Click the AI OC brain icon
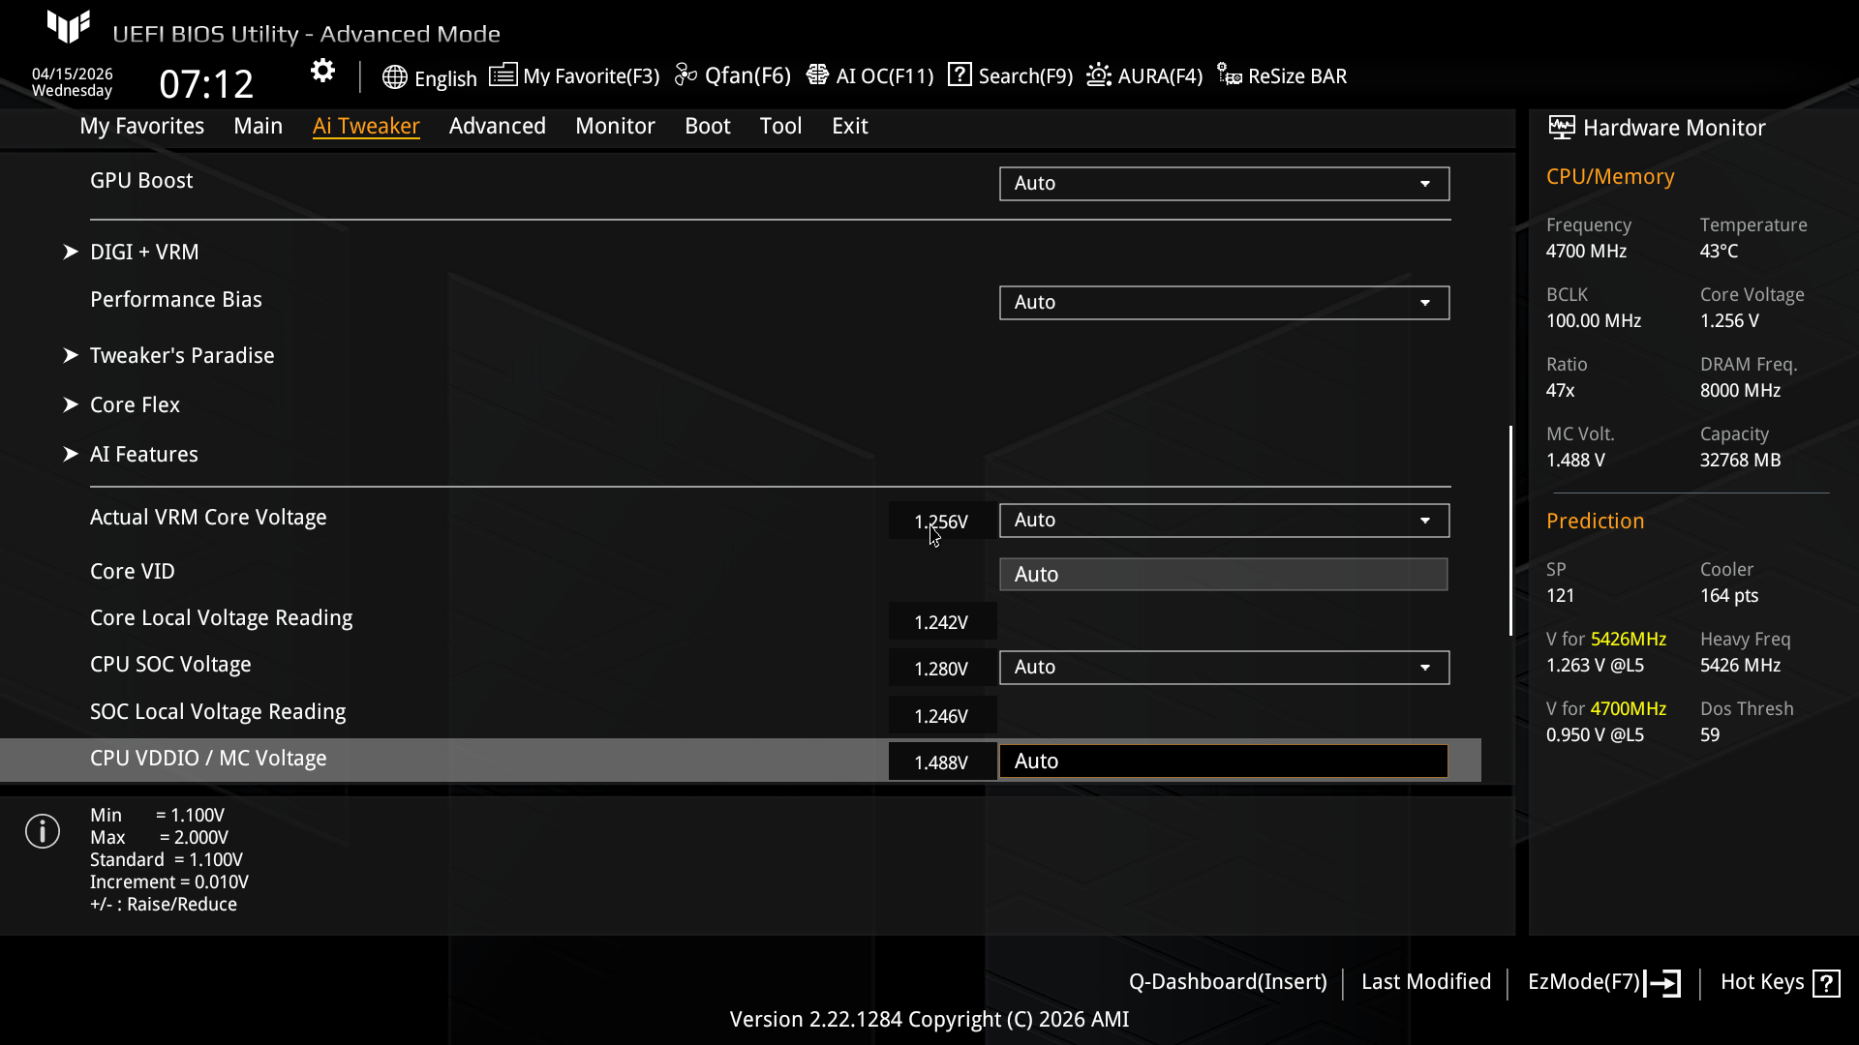Image resolution: width=1859 pixels, height=1045 pixels. click(x=817, y=75)
